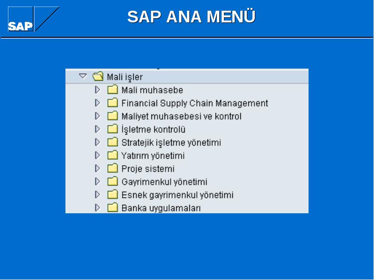Click Esnek gayrimenkul yönetimi folder icon
Screen dimensions: 374x280
(x=113, y=194)
